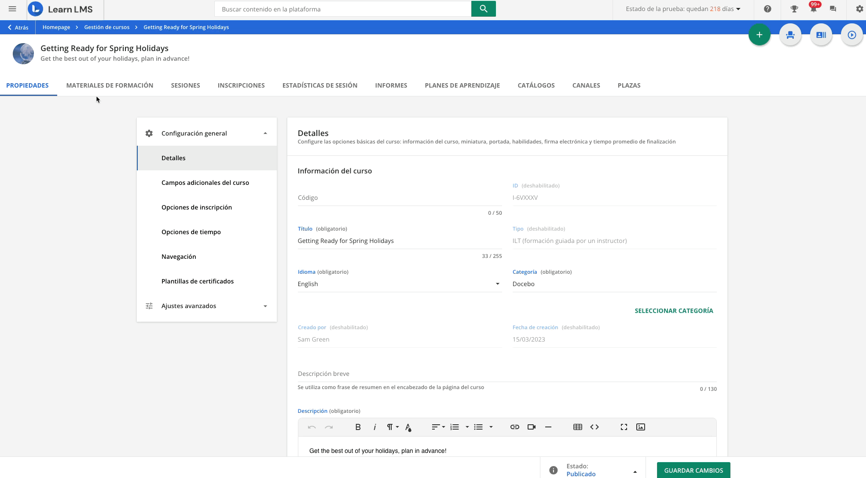The height and width of the screenshot is (478, 866).
Task: Click the Learn LMS logo
Action: [x=60, y=9]
